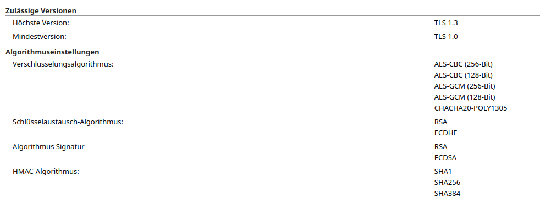Click the CHACHA20-POLY1305 entry
The image size is (540, 209).
coord(471,108)
